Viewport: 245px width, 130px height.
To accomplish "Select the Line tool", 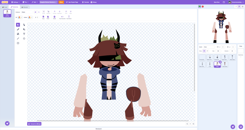I will click(x=18, y=39).
